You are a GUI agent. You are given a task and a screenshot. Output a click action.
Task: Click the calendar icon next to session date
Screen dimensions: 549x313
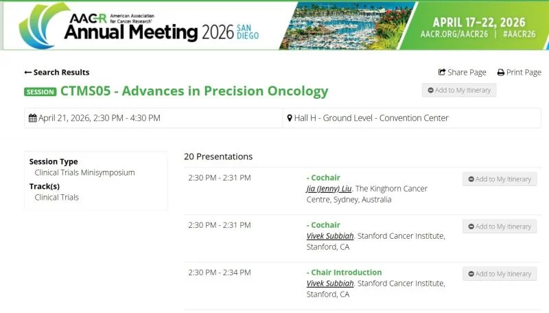(x=32, y=118)
